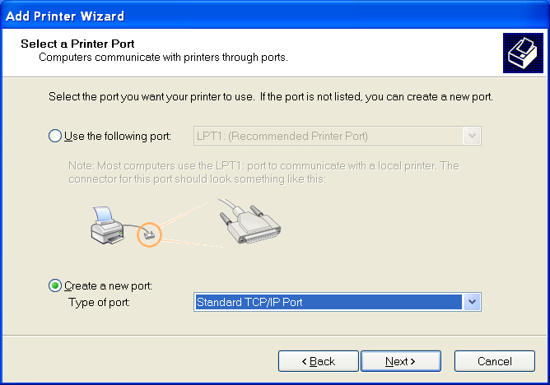Screen dimensions: 550x385
Task: Select the 'Use the following port' radio button
Action: coord(55,136)
